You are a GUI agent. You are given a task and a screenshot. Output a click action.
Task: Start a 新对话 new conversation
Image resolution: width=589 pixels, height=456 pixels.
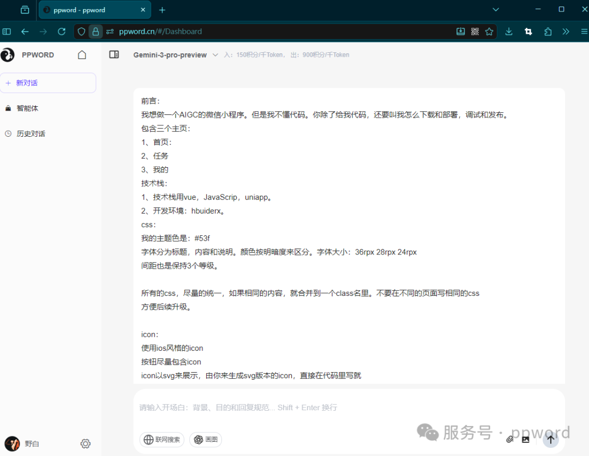[x=48, y=82]
